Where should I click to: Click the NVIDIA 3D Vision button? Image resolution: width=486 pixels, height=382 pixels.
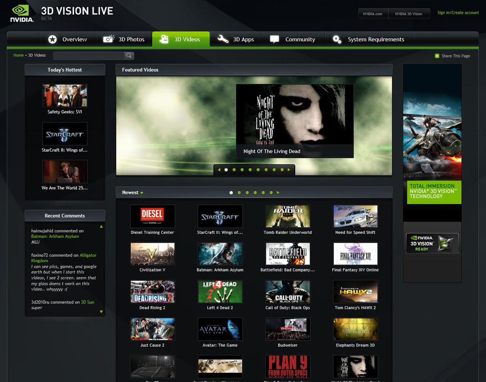[x=409, y=14]
